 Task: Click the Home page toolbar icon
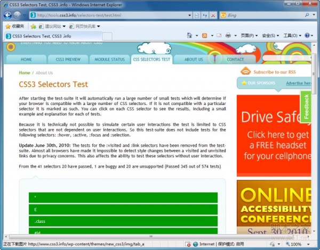(189, 36)
